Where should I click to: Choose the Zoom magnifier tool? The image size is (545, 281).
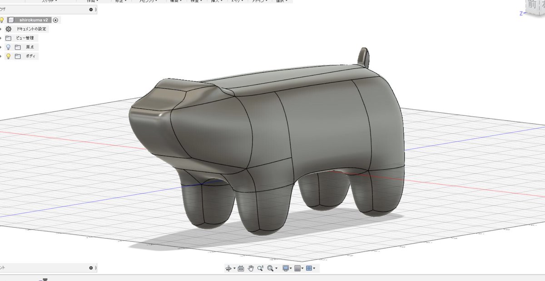(x=261, y=268)
